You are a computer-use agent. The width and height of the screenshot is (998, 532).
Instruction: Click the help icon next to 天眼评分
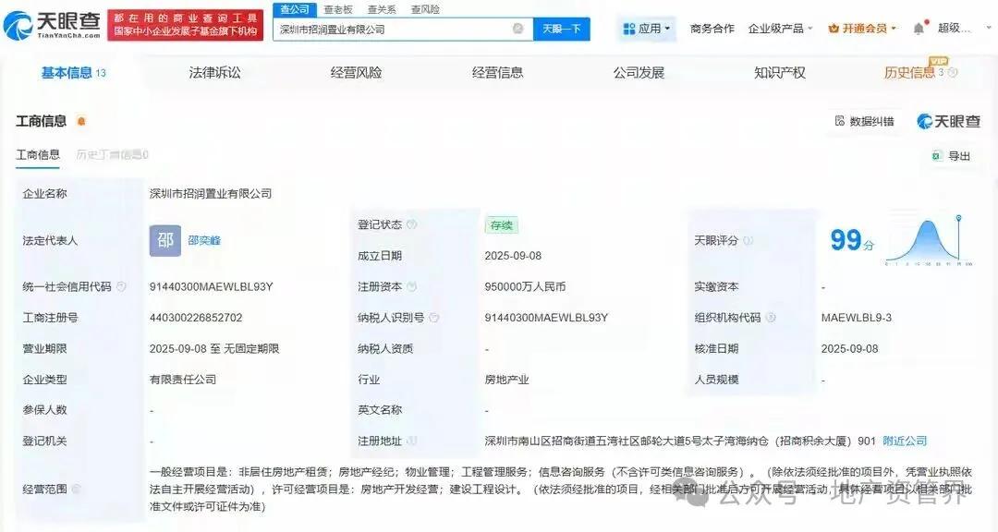tap(748, 240)
